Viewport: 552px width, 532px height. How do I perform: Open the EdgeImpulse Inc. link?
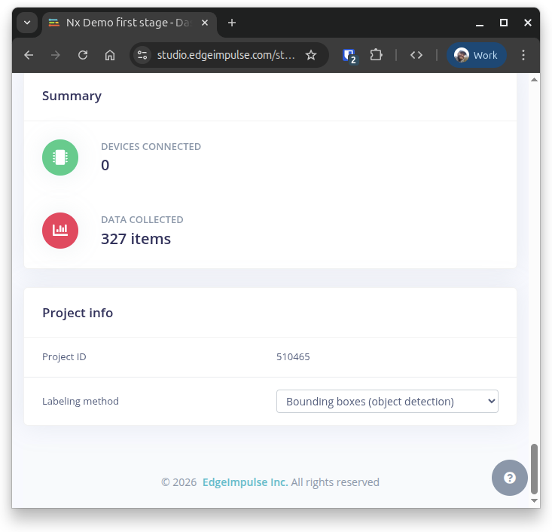pyautogui.click(x=245, y=482)
